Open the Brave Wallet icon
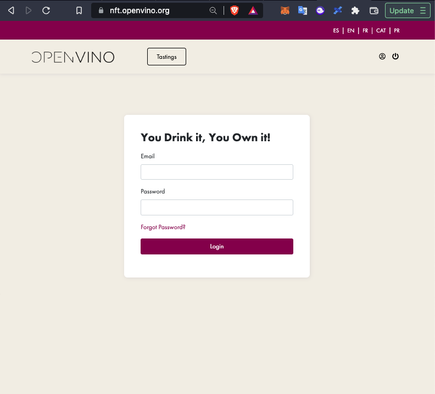The image size is (435, 394). point(374,10)
